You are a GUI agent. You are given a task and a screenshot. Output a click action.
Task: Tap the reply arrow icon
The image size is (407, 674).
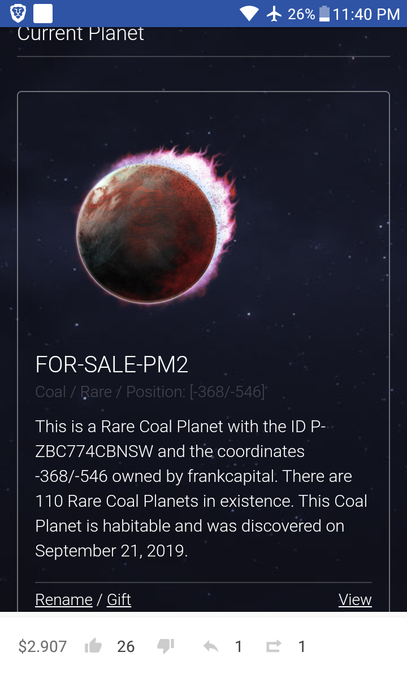coord(211,646)
